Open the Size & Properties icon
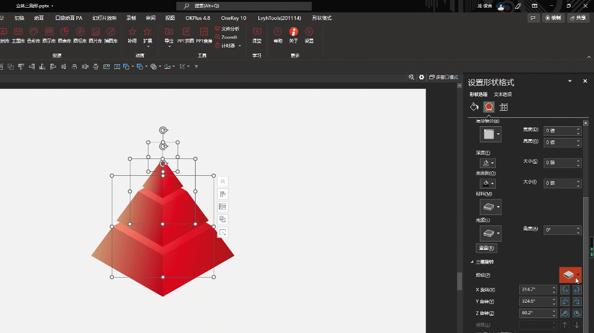This screenshot has width=594, height=333. [x=504, y=108]
